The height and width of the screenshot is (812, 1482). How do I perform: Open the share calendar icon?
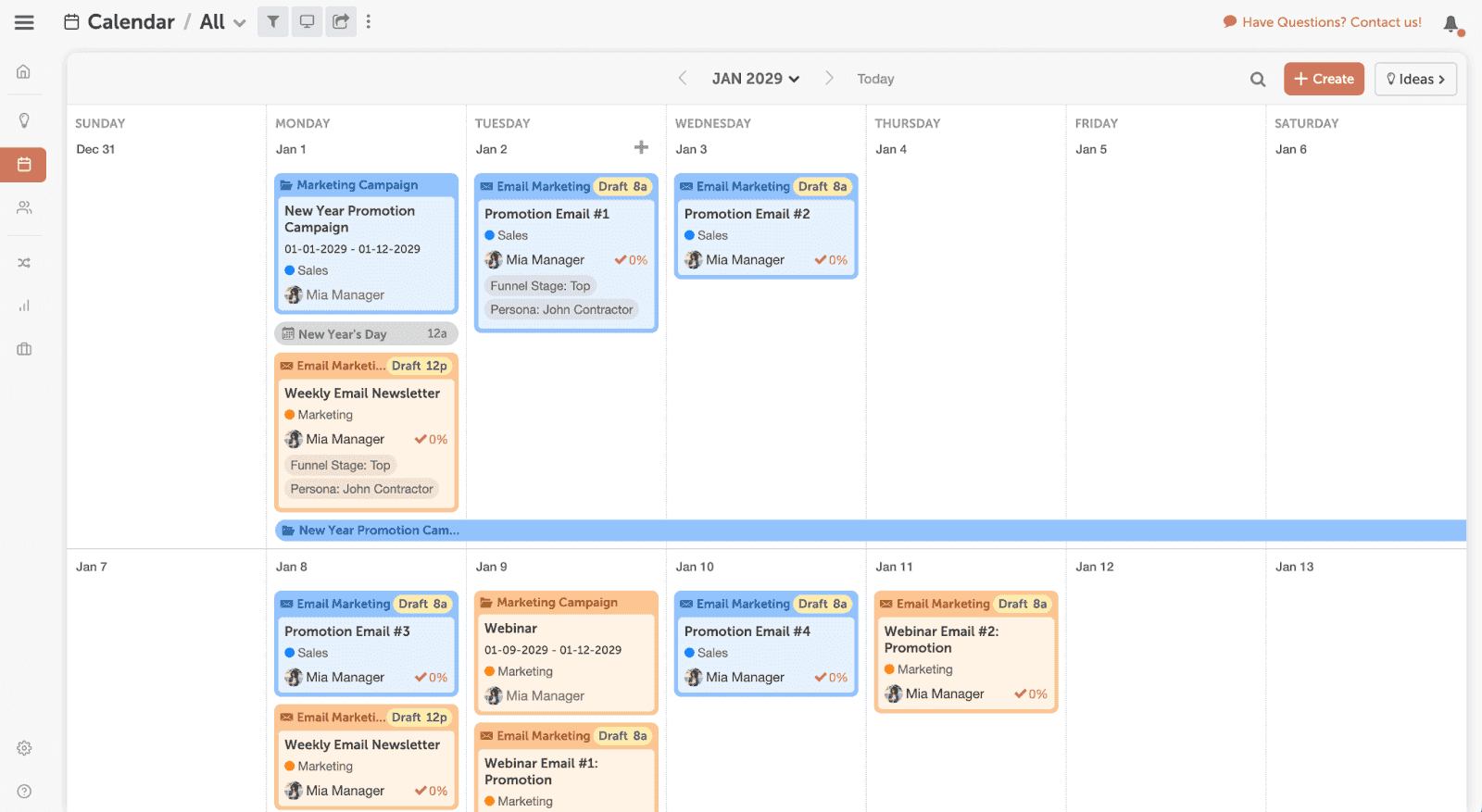[x=341, y=21]
